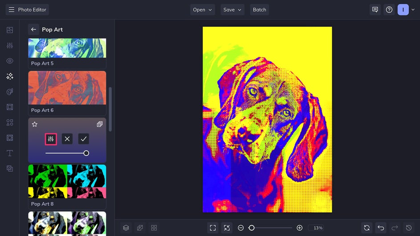Favorite the selected effect with star icon
Image resolution: width=420 pixels, height=236 pixels.
[x=35, y=124]
